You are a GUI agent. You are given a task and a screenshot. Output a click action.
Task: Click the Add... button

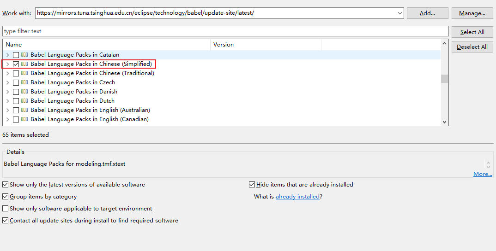point(427,13)
